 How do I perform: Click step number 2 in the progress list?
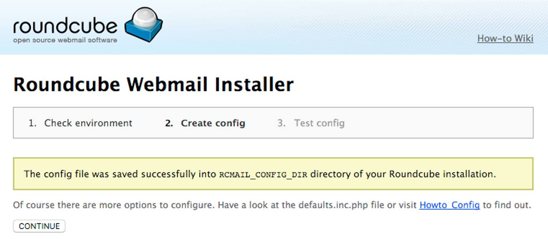[x=169, y=123]
